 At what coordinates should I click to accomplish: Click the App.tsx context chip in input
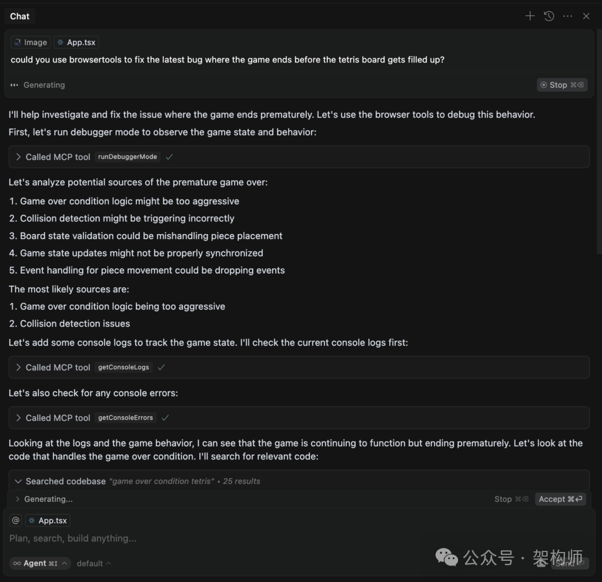click(48, 520)
